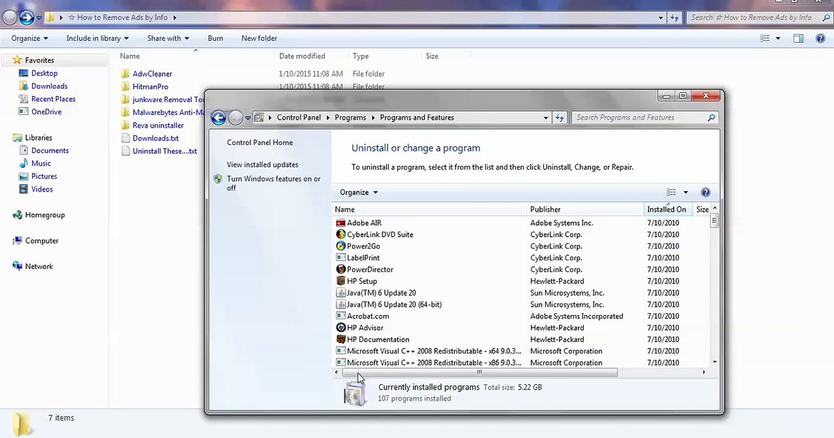Open recent pages dropdown in Control Panel window
Screen dimensions: 834x438
coord(248,118)
